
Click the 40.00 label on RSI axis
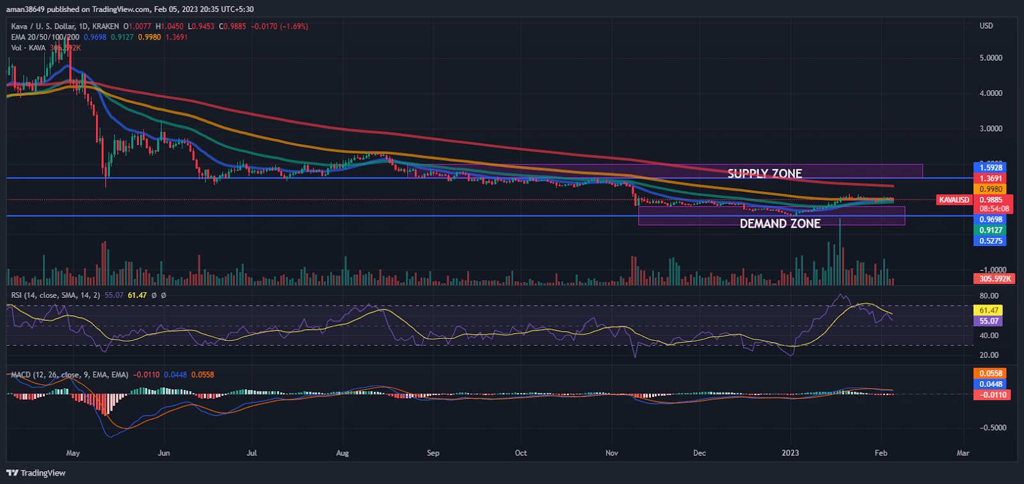point(989,336)
